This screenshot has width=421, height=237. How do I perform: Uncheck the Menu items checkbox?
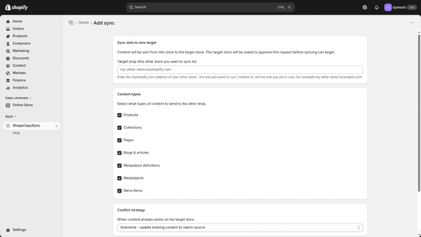(119, 191)
